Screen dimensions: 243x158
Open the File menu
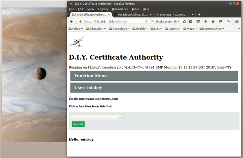click(x=71, y=9)
